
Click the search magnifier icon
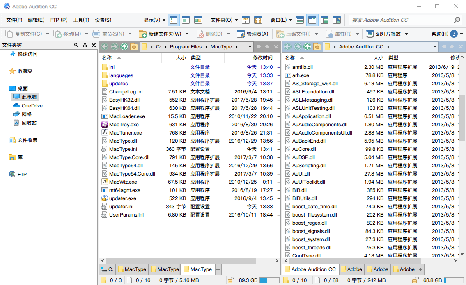tap(457, 20)
